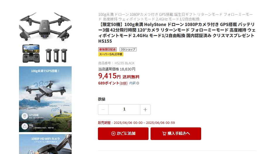Add item to cart with かごに追加
Image resolution: width=276 pixels, height=154 pixels.
coord(123,134)
